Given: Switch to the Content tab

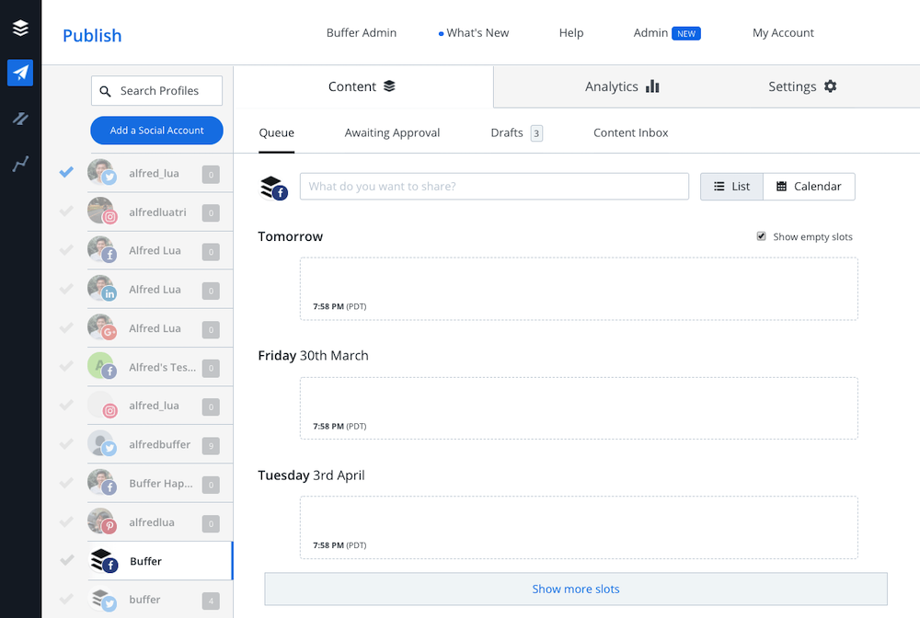Looking at the screenshot, I should (363, 86).
